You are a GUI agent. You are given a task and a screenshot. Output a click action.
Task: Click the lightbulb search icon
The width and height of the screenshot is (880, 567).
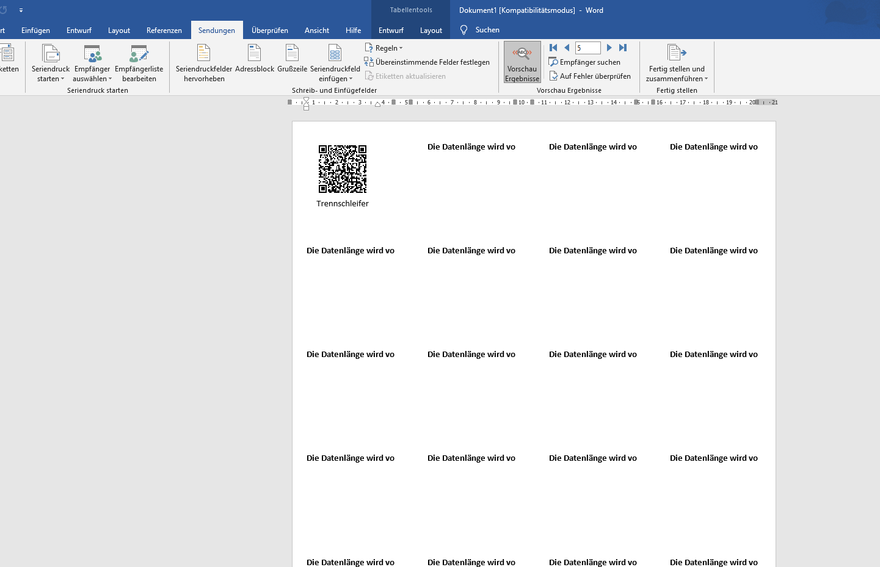(464, 30)
